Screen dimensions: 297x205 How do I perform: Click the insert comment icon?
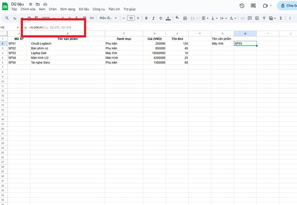(249, 18)
